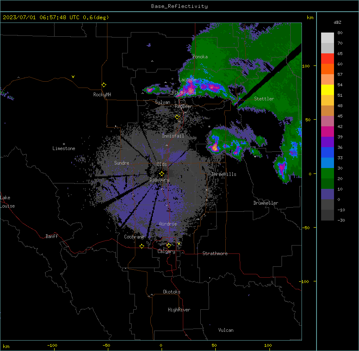Screen dimensions: 359x351
Task: Click the 42 value in the dBZ legend
Action: (340, 126)
